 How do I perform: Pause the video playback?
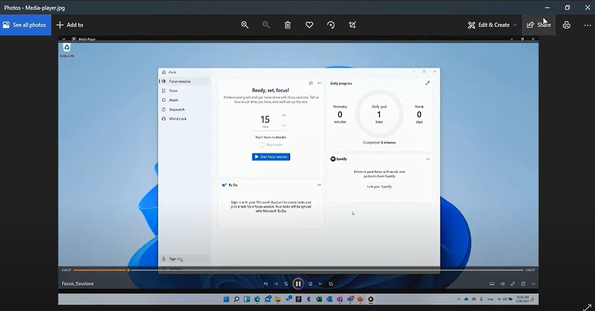pyautogui.click(x=298, y=284)
